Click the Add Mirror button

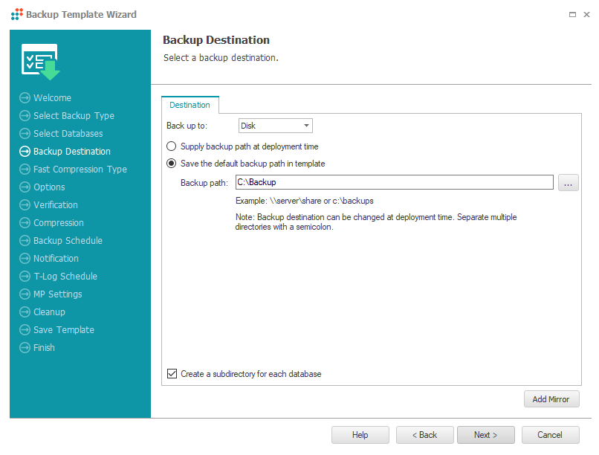pos(551,399)
